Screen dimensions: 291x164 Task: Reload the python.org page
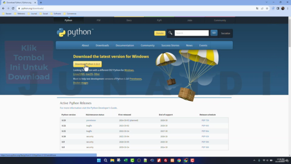[x=13, y=8]
